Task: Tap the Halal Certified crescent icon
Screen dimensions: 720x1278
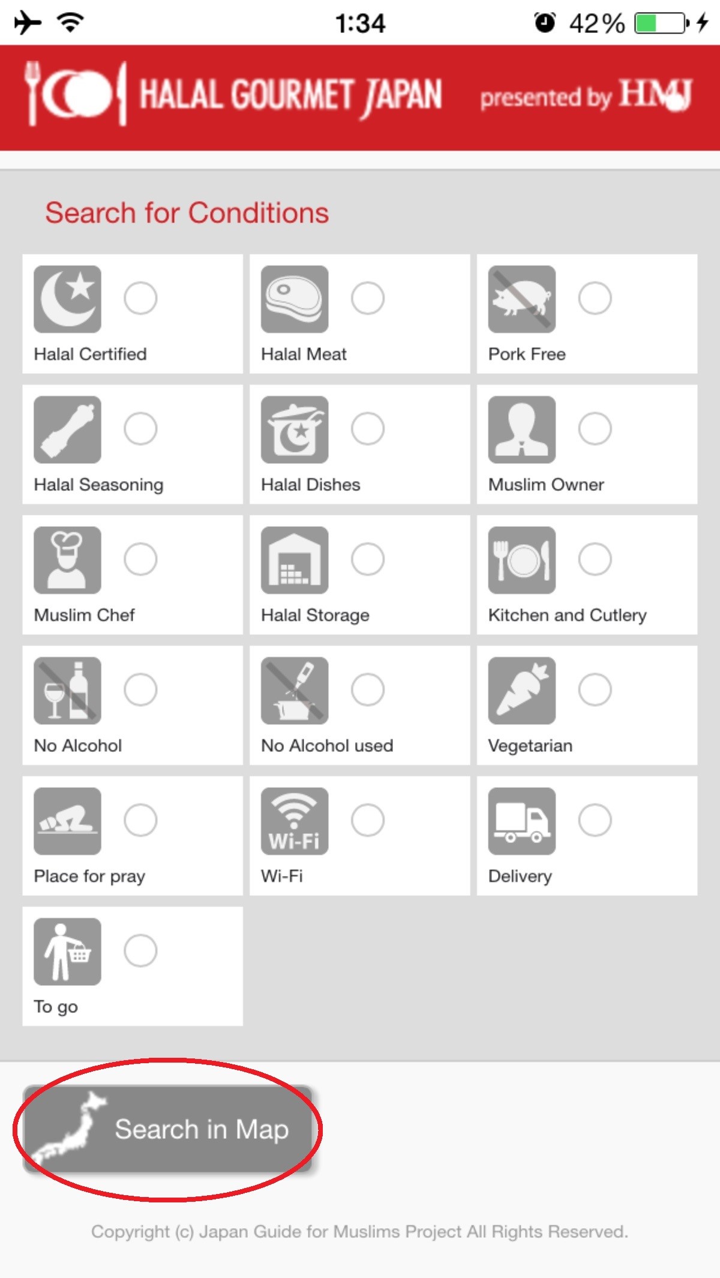Action: tap(67, 299)
